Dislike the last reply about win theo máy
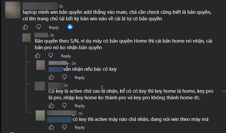The height and width of the screenshot is (133, 226). tap(64, 127)
